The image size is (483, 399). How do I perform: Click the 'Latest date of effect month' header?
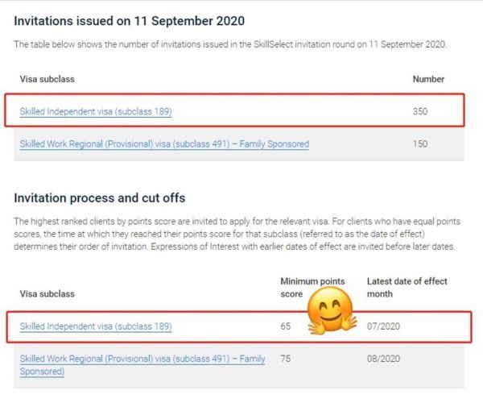(x=407, y=287)
